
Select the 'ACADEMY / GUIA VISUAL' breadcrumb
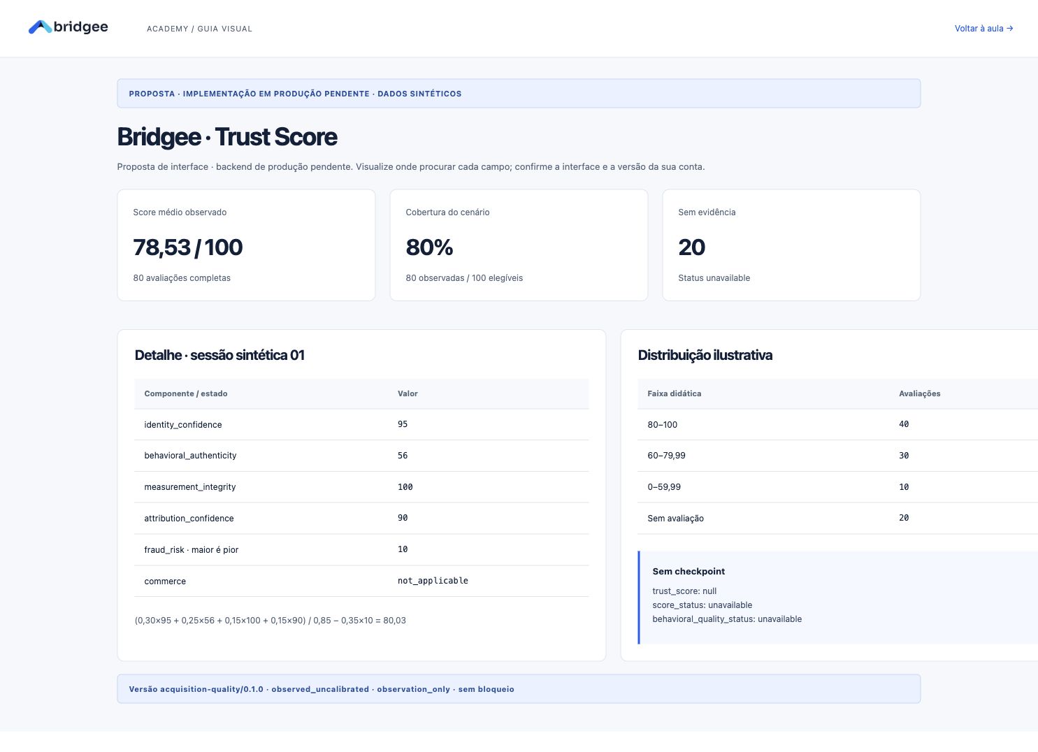[199, 29]
